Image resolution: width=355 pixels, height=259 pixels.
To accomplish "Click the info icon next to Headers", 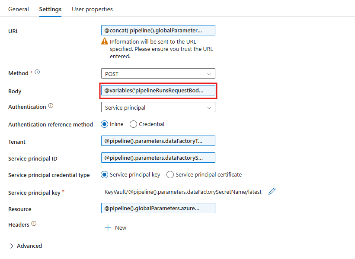I will click(33, 224).
